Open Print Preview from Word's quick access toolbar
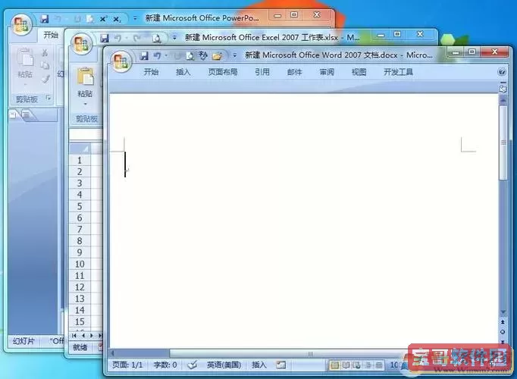517x379 pixels. [x=190, y=56]
